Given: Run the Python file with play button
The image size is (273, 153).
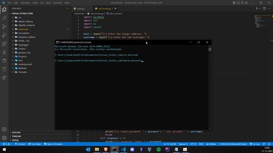Looking at the screenshot, I should (x=257, y=8).
